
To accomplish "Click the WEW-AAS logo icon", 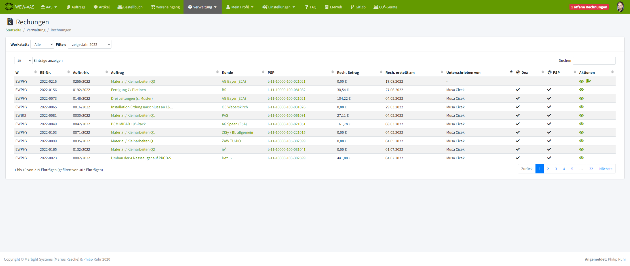I will pos(9,7).
